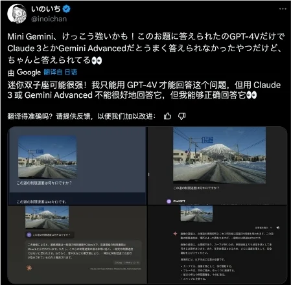Click the blue verified badge

[x=66, y=9]
